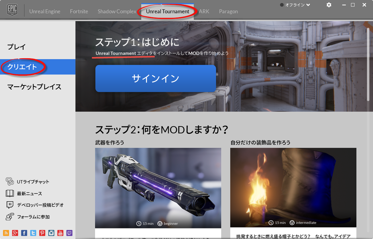Open the UTライブチャット link
The image size is (373, 239).
33,182
